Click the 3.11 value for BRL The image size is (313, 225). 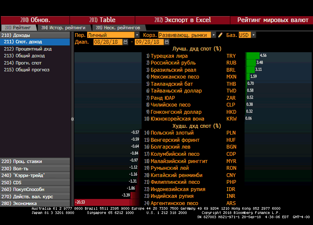(259, 69)
